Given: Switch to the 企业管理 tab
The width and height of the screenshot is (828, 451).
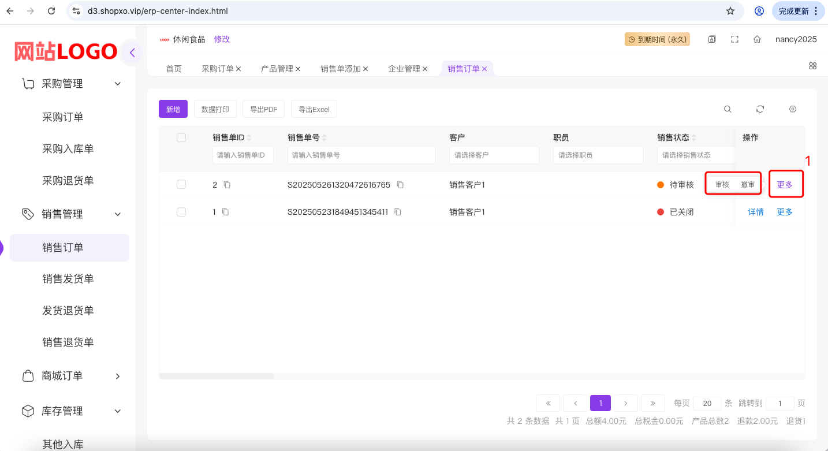Looking at the screenshot, I should click(404, 69).
